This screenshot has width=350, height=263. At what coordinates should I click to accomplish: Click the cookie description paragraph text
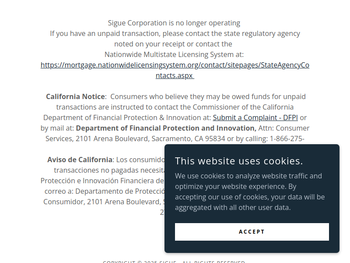(250, 192)
